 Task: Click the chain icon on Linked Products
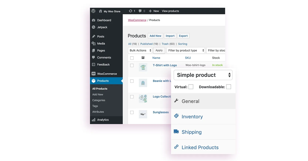pos(176,147)
